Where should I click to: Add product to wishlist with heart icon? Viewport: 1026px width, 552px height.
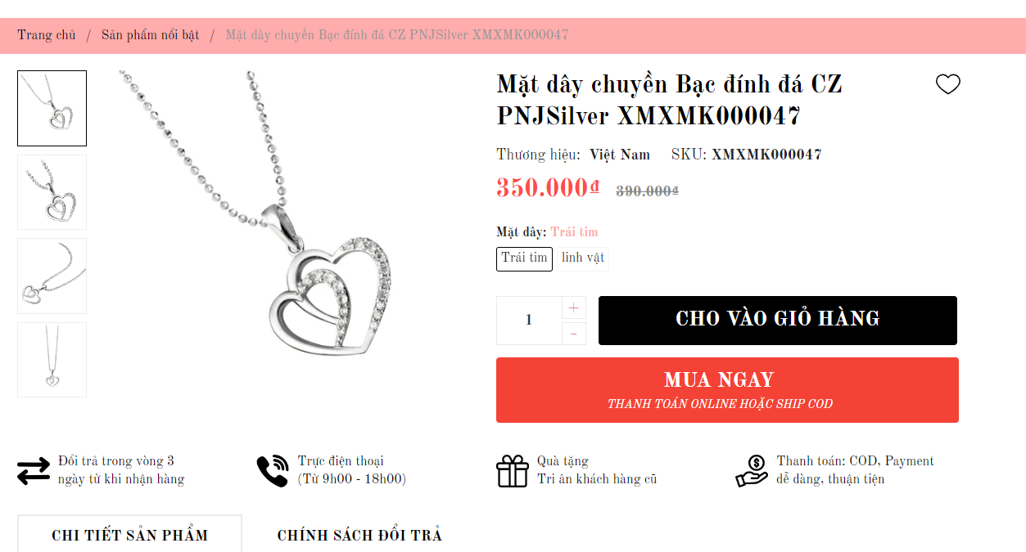click(x=947, y=84)
